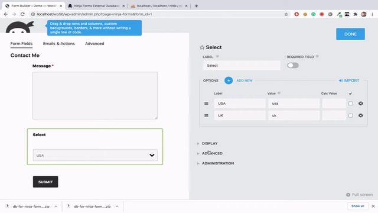Delete the USA option row
Image resolution: width=378 pixels, height=213 pixels.
pyautogui.click(x=360, y=104)
